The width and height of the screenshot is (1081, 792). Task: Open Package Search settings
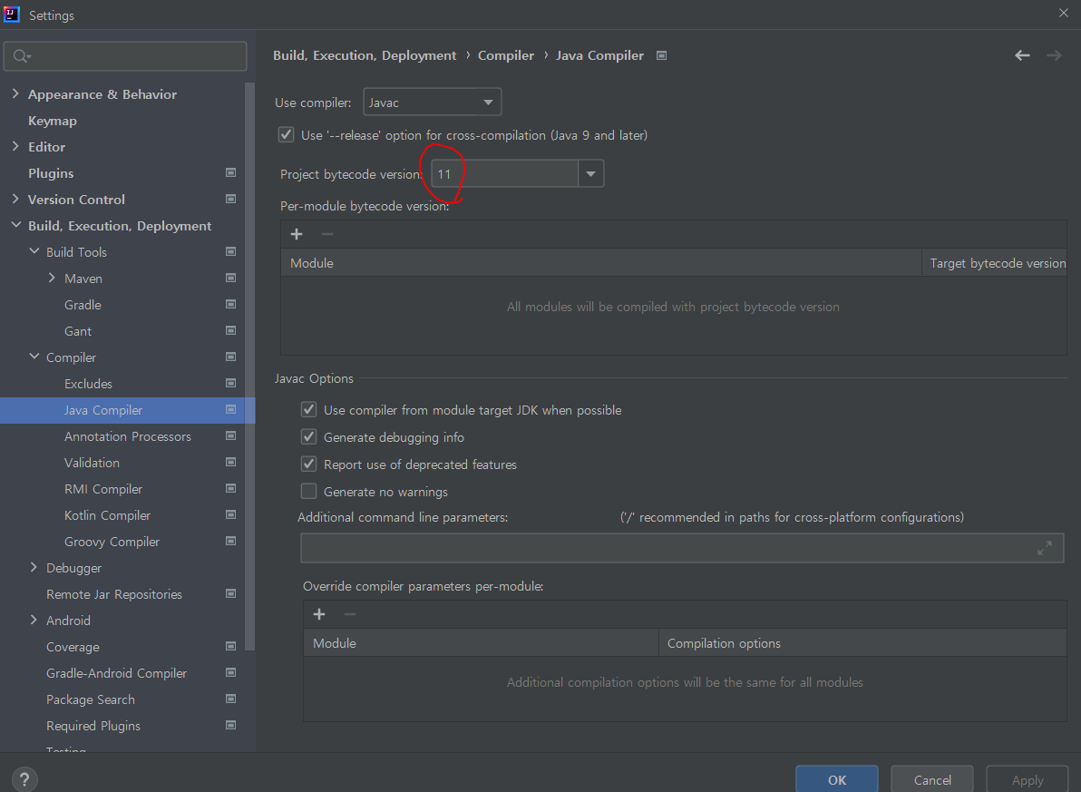(91, 699)
